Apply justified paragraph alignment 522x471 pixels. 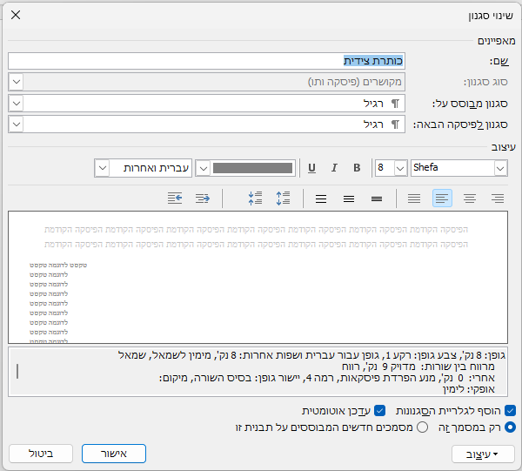click(415, 198)
